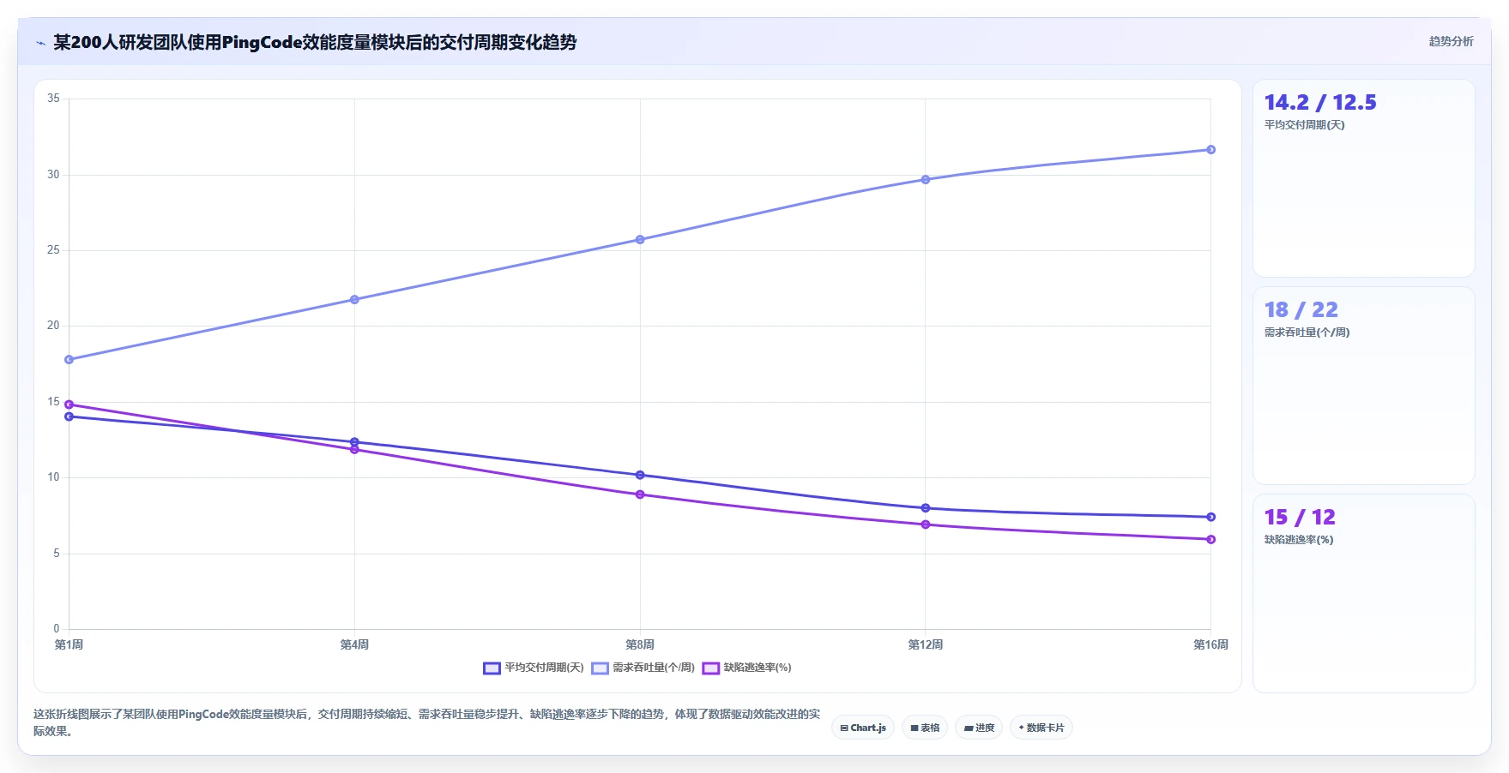Click the 缺陷逃逸率 data point at 第4周
1509x773 pixels.
point(354,450)
